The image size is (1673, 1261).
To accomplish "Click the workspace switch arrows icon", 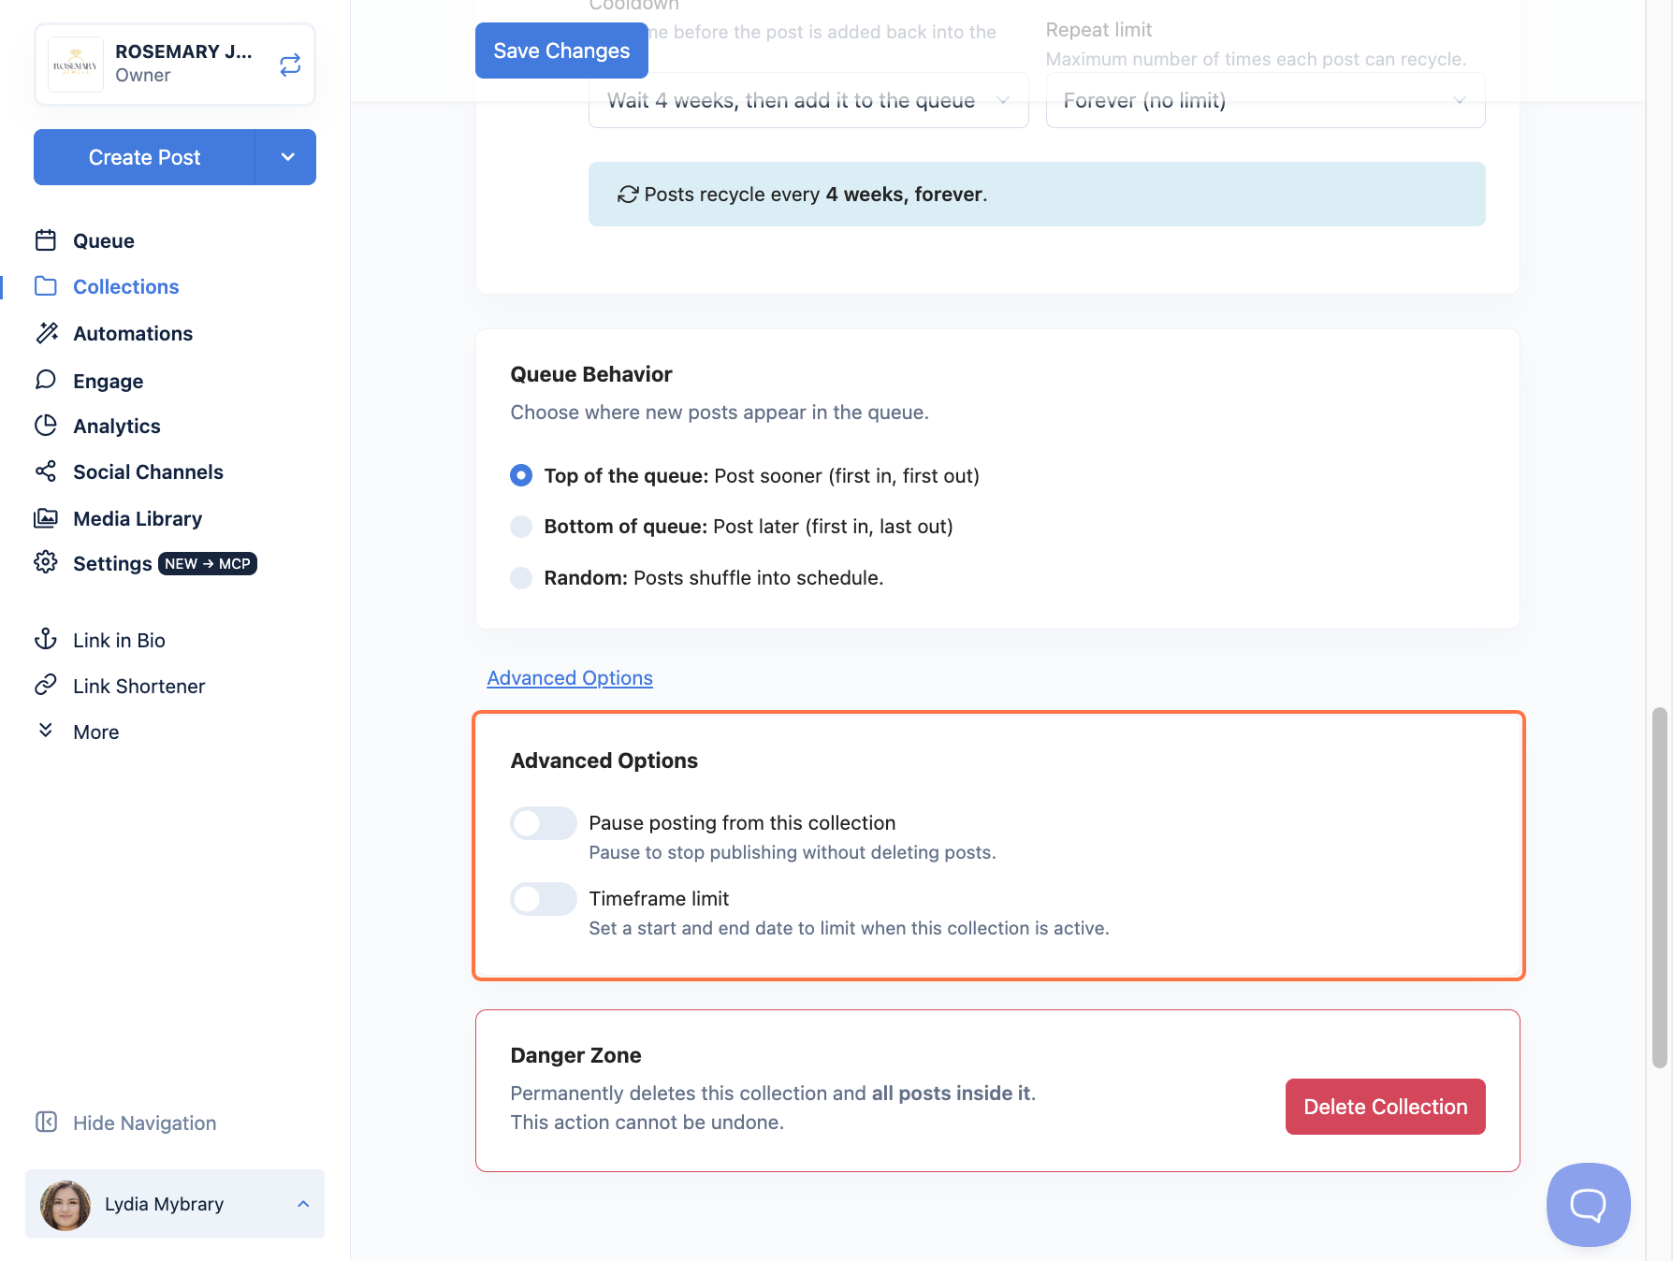I will pos(290,65).
